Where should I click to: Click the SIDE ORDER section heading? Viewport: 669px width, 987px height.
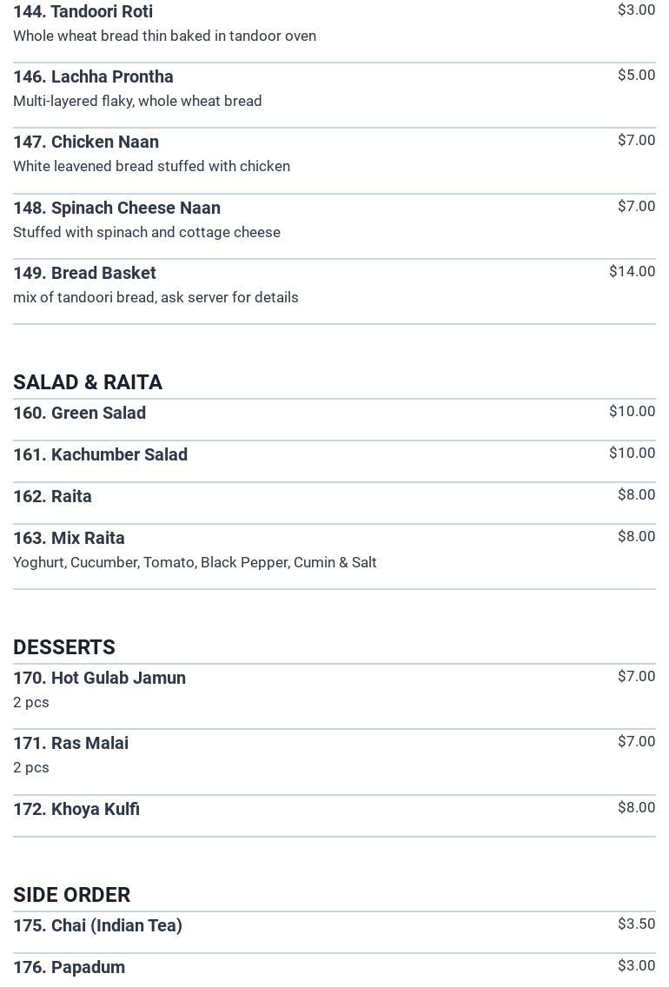[x=71, y=895]
